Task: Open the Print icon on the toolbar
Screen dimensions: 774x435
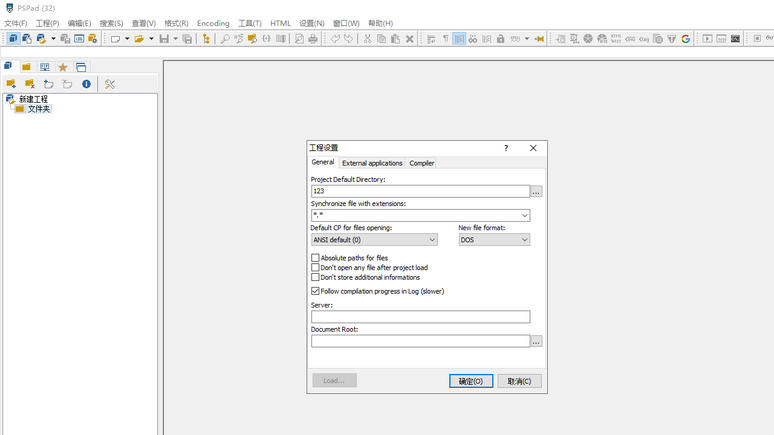Action: click(x=313, y=39)
